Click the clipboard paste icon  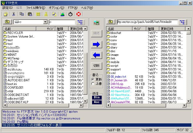[x=30, y=14]
